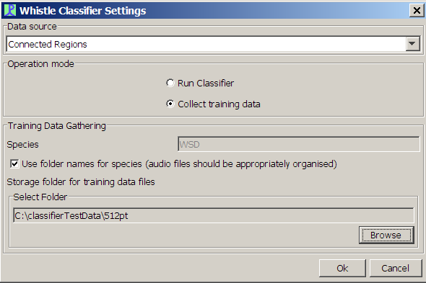Image resolution: width=426 pixels, height=283 pixels.
Task: Browse for a training data folder
Action: [386, 235]
